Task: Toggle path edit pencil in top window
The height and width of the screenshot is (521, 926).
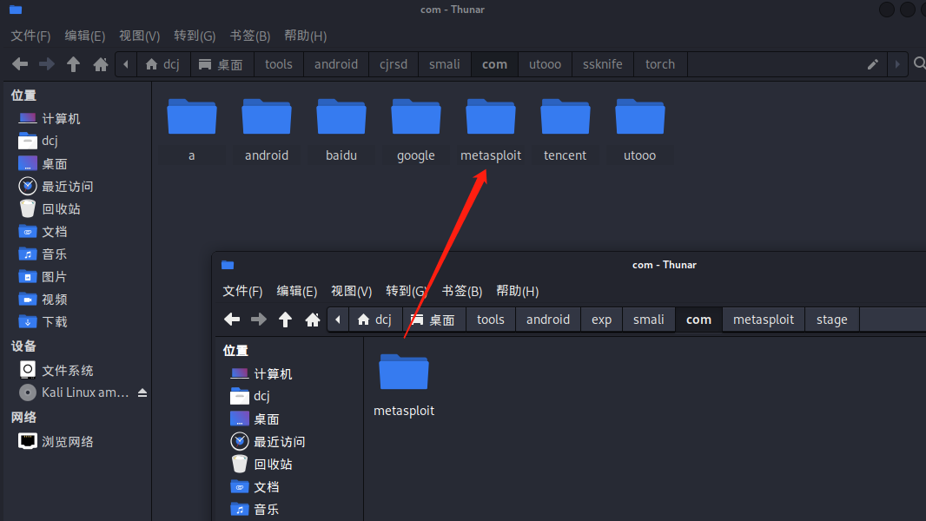Action: [x=873, y=64]
